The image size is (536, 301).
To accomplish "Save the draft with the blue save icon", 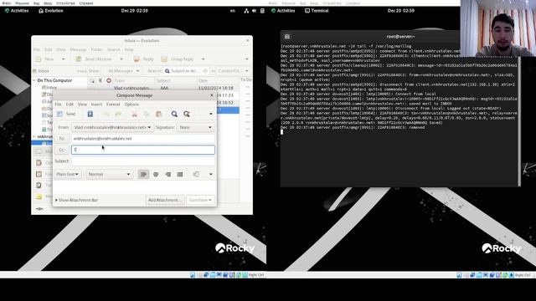I will click(90, 114).
